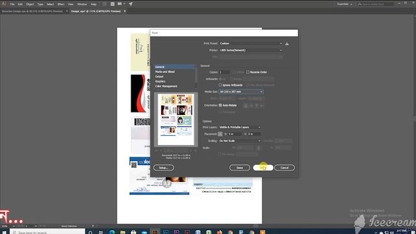Image resolution: width=416 pixels, height=234 pixels.
Task: Select Marks and Bleed in the list
Action: point(164,72)
